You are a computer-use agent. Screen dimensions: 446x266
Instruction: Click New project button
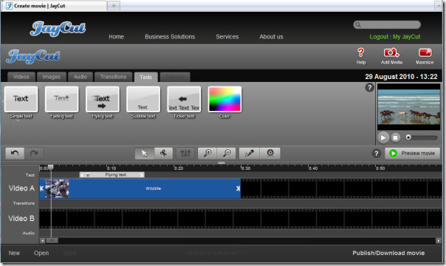click(x=14, y=253)
